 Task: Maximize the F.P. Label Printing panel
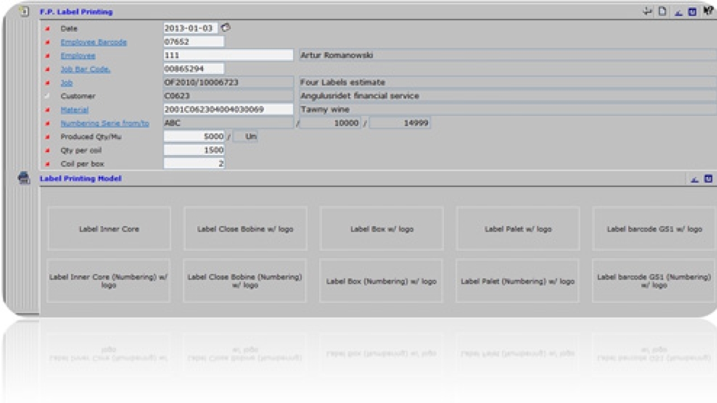click(x=692, y=11)
